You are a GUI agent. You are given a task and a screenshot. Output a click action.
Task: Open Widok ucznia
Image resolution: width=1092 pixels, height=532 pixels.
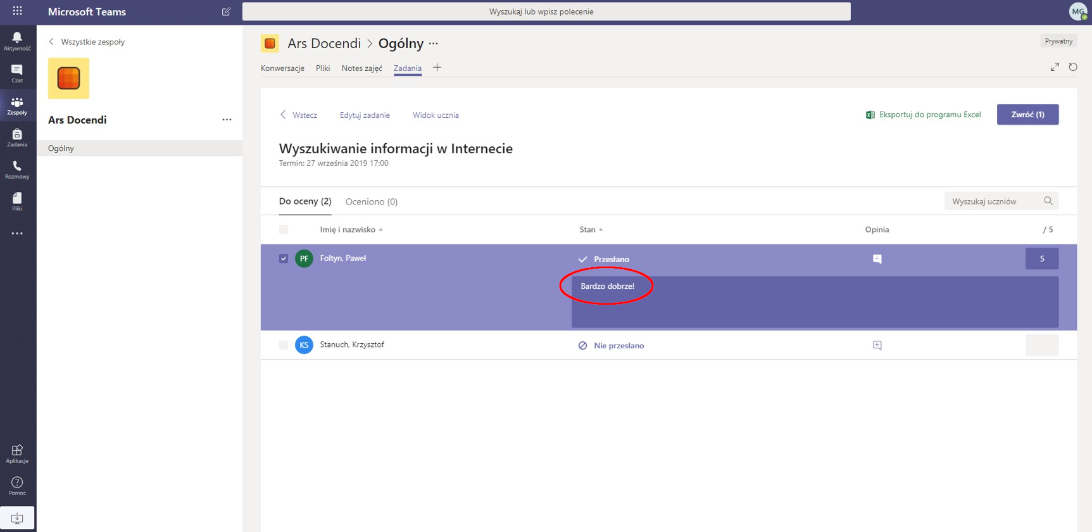436,115
